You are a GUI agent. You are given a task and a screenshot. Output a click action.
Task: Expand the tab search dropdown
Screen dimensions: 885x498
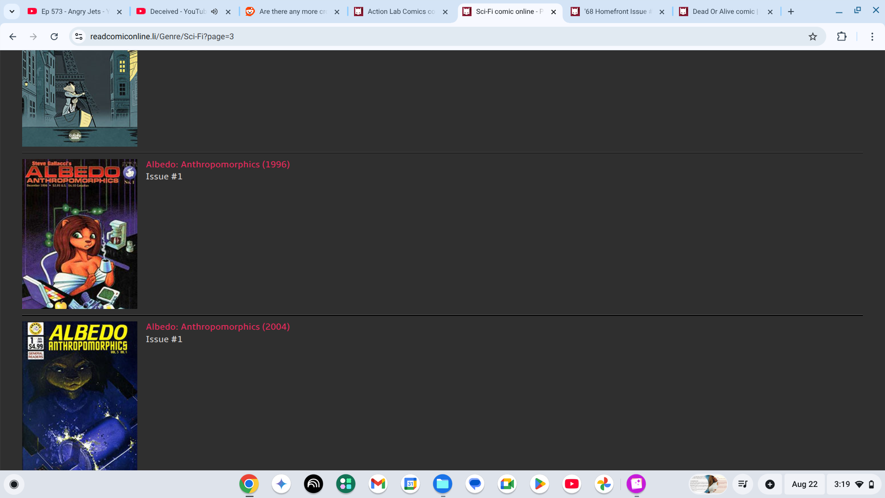(12, 12)
